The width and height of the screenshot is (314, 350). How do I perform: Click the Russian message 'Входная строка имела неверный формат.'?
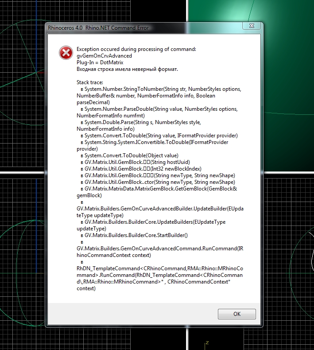point(127,69)
